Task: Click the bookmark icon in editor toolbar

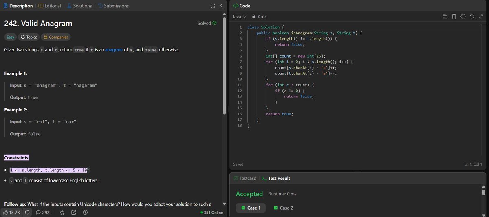Action: tap(454, 17)
